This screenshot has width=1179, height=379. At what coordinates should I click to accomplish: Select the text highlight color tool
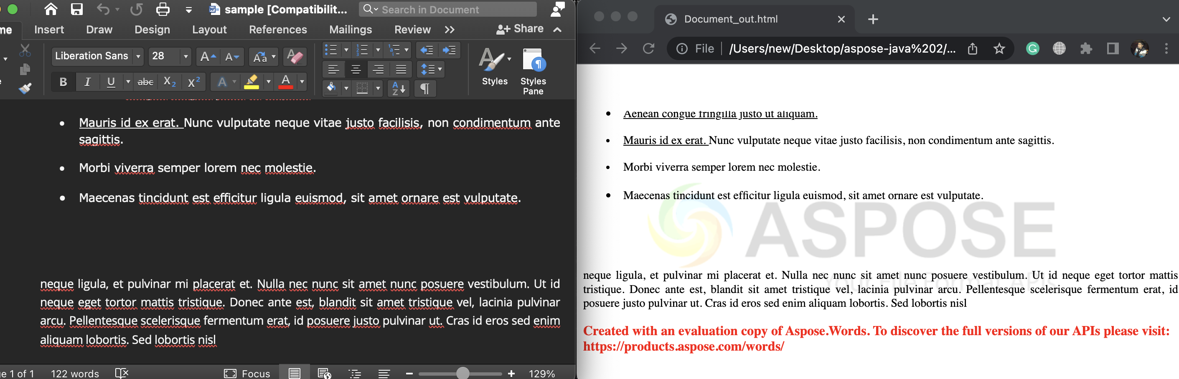pyautogui.click(x=251, y=82)
